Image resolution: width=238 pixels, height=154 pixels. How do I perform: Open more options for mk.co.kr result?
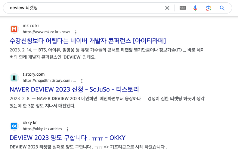[x=76, y=32]
